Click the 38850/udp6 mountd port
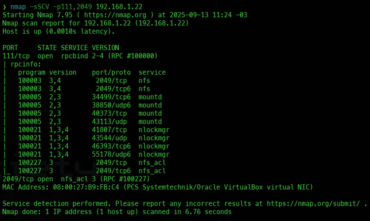 click(111, 105)
